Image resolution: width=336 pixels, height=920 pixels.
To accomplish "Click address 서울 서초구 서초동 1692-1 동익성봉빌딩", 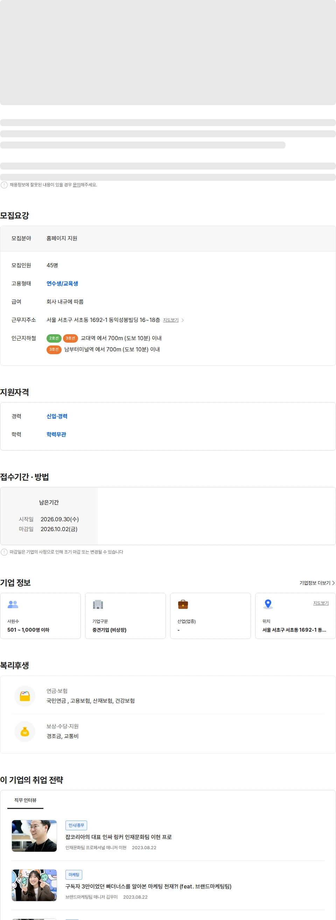I will [x=103, y=320].
